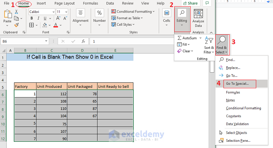Click the Share button
The image size is (273, 148).
[x=190, y=3]
